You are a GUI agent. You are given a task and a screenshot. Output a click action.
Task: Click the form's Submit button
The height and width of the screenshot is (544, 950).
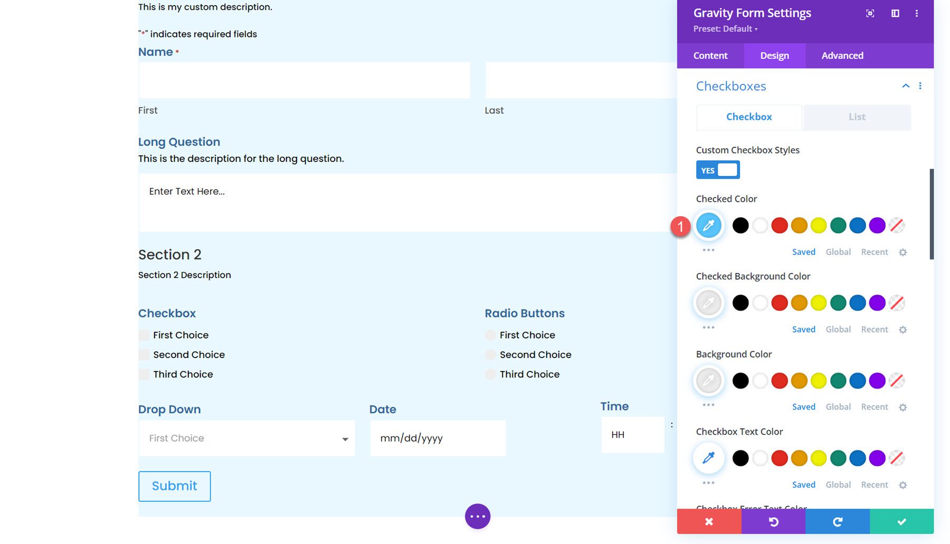[174, 486]
